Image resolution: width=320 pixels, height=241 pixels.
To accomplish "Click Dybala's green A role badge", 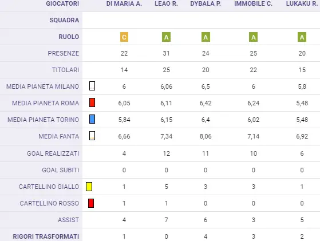I will pos(206,37).
